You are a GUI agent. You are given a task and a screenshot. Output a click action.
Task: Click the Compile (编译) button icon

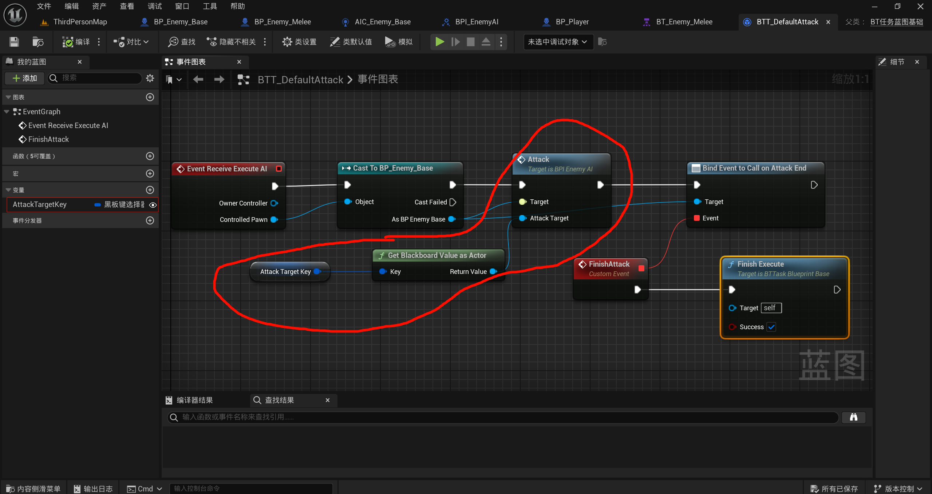68,42
